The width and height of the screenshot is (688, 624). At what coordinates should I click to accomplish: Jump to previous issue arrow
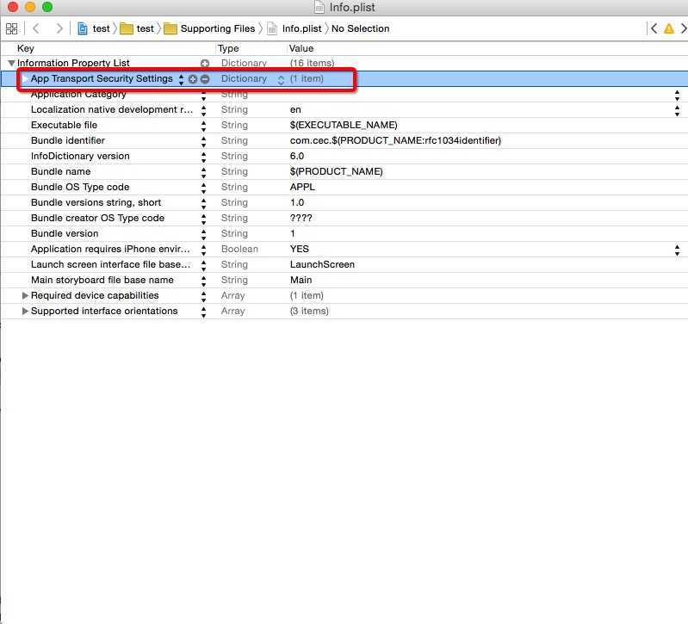coord(654,28)
